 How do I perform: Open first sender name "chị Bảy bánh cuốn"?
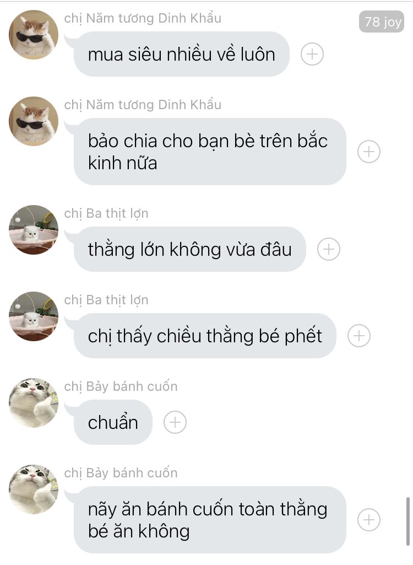[121, 386]
